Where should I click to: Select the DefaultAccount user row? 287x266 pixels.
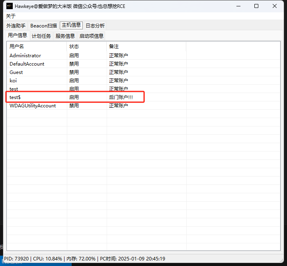[x=143, y=64]
